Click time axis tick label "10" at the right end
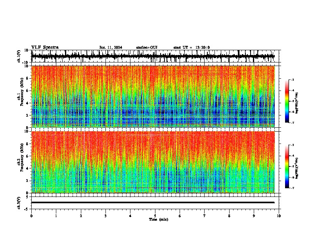The width and height of the screenshot is (314, 242). tap(279, 216)
